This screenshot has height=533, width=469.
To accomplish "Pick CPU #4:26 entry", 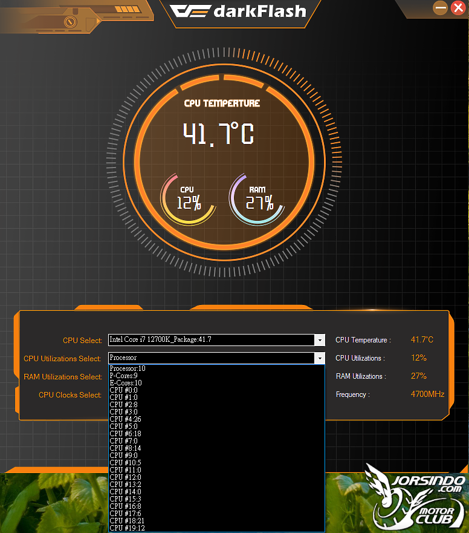I will pyautogui.click(x=216, y=419).
